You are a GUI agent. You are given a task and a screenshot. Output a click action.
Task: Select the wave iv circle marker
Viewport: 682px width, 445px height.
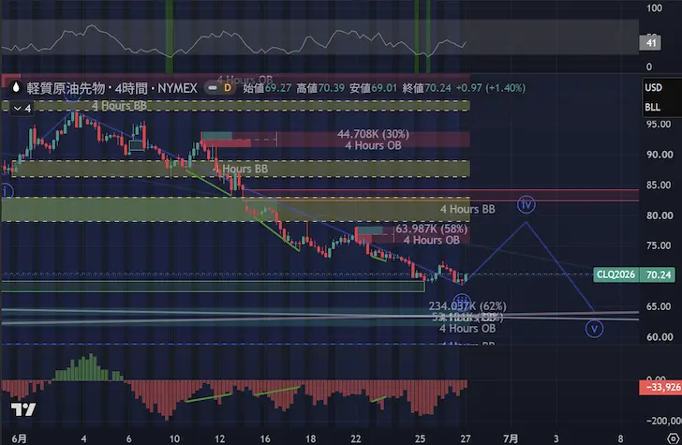[526, 204]
